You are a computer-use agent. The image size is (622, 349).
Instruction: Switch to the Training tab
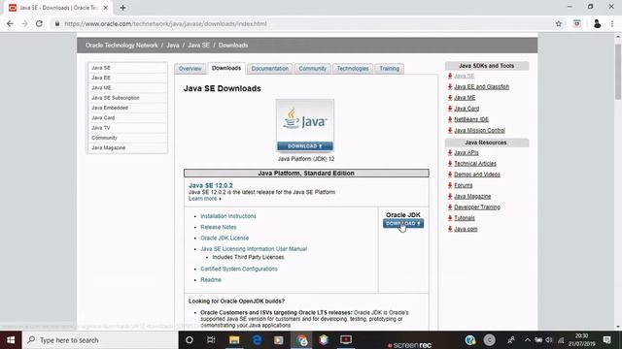pos(389,69)
